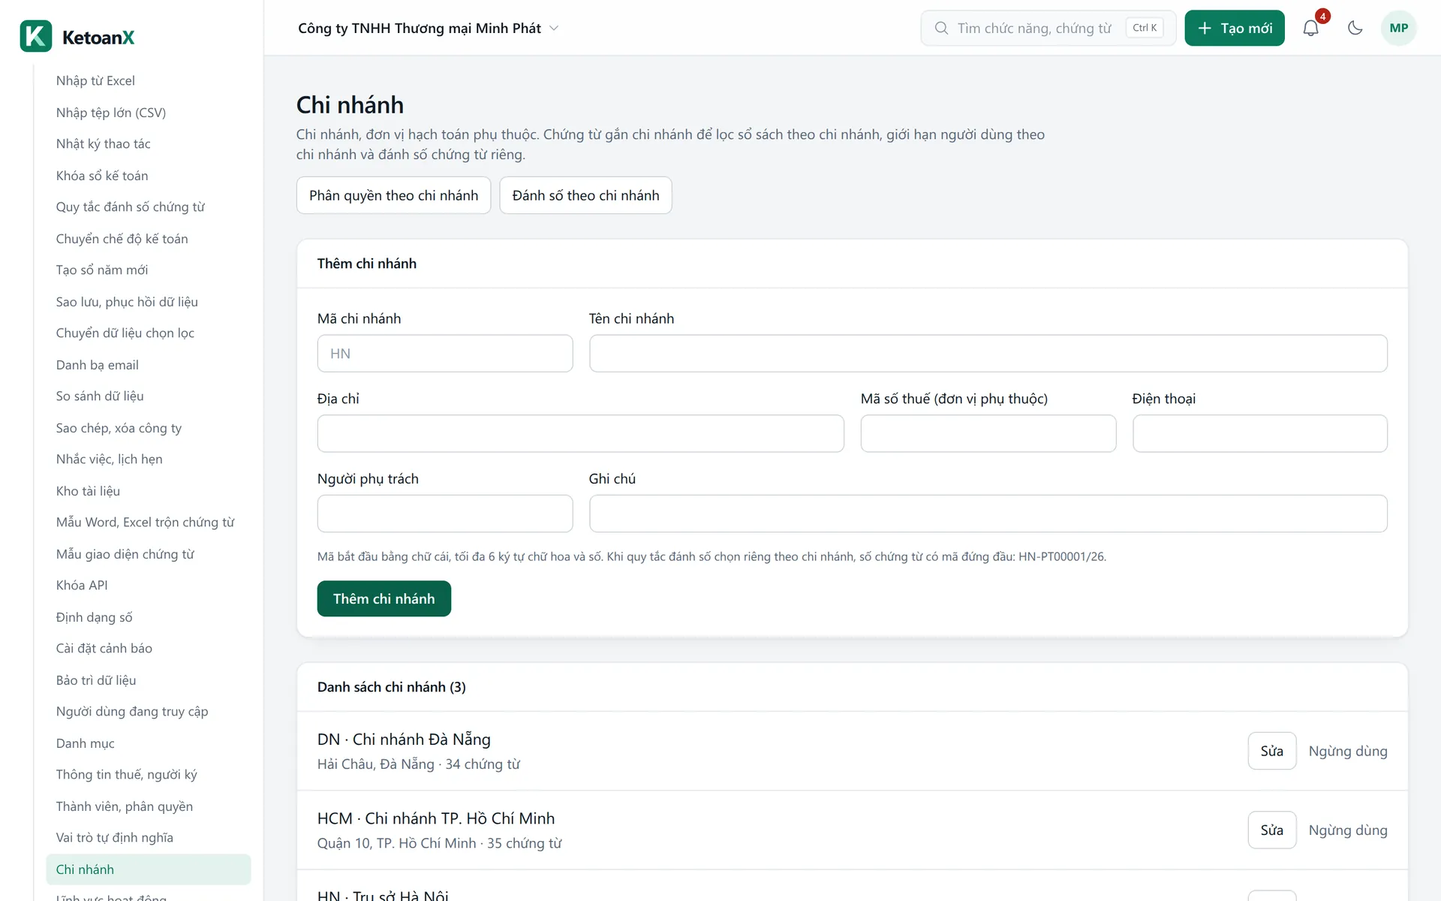Open Nhập từ Excel in sidebar
The image size is (1441, 901).
[x=149, y=80]
